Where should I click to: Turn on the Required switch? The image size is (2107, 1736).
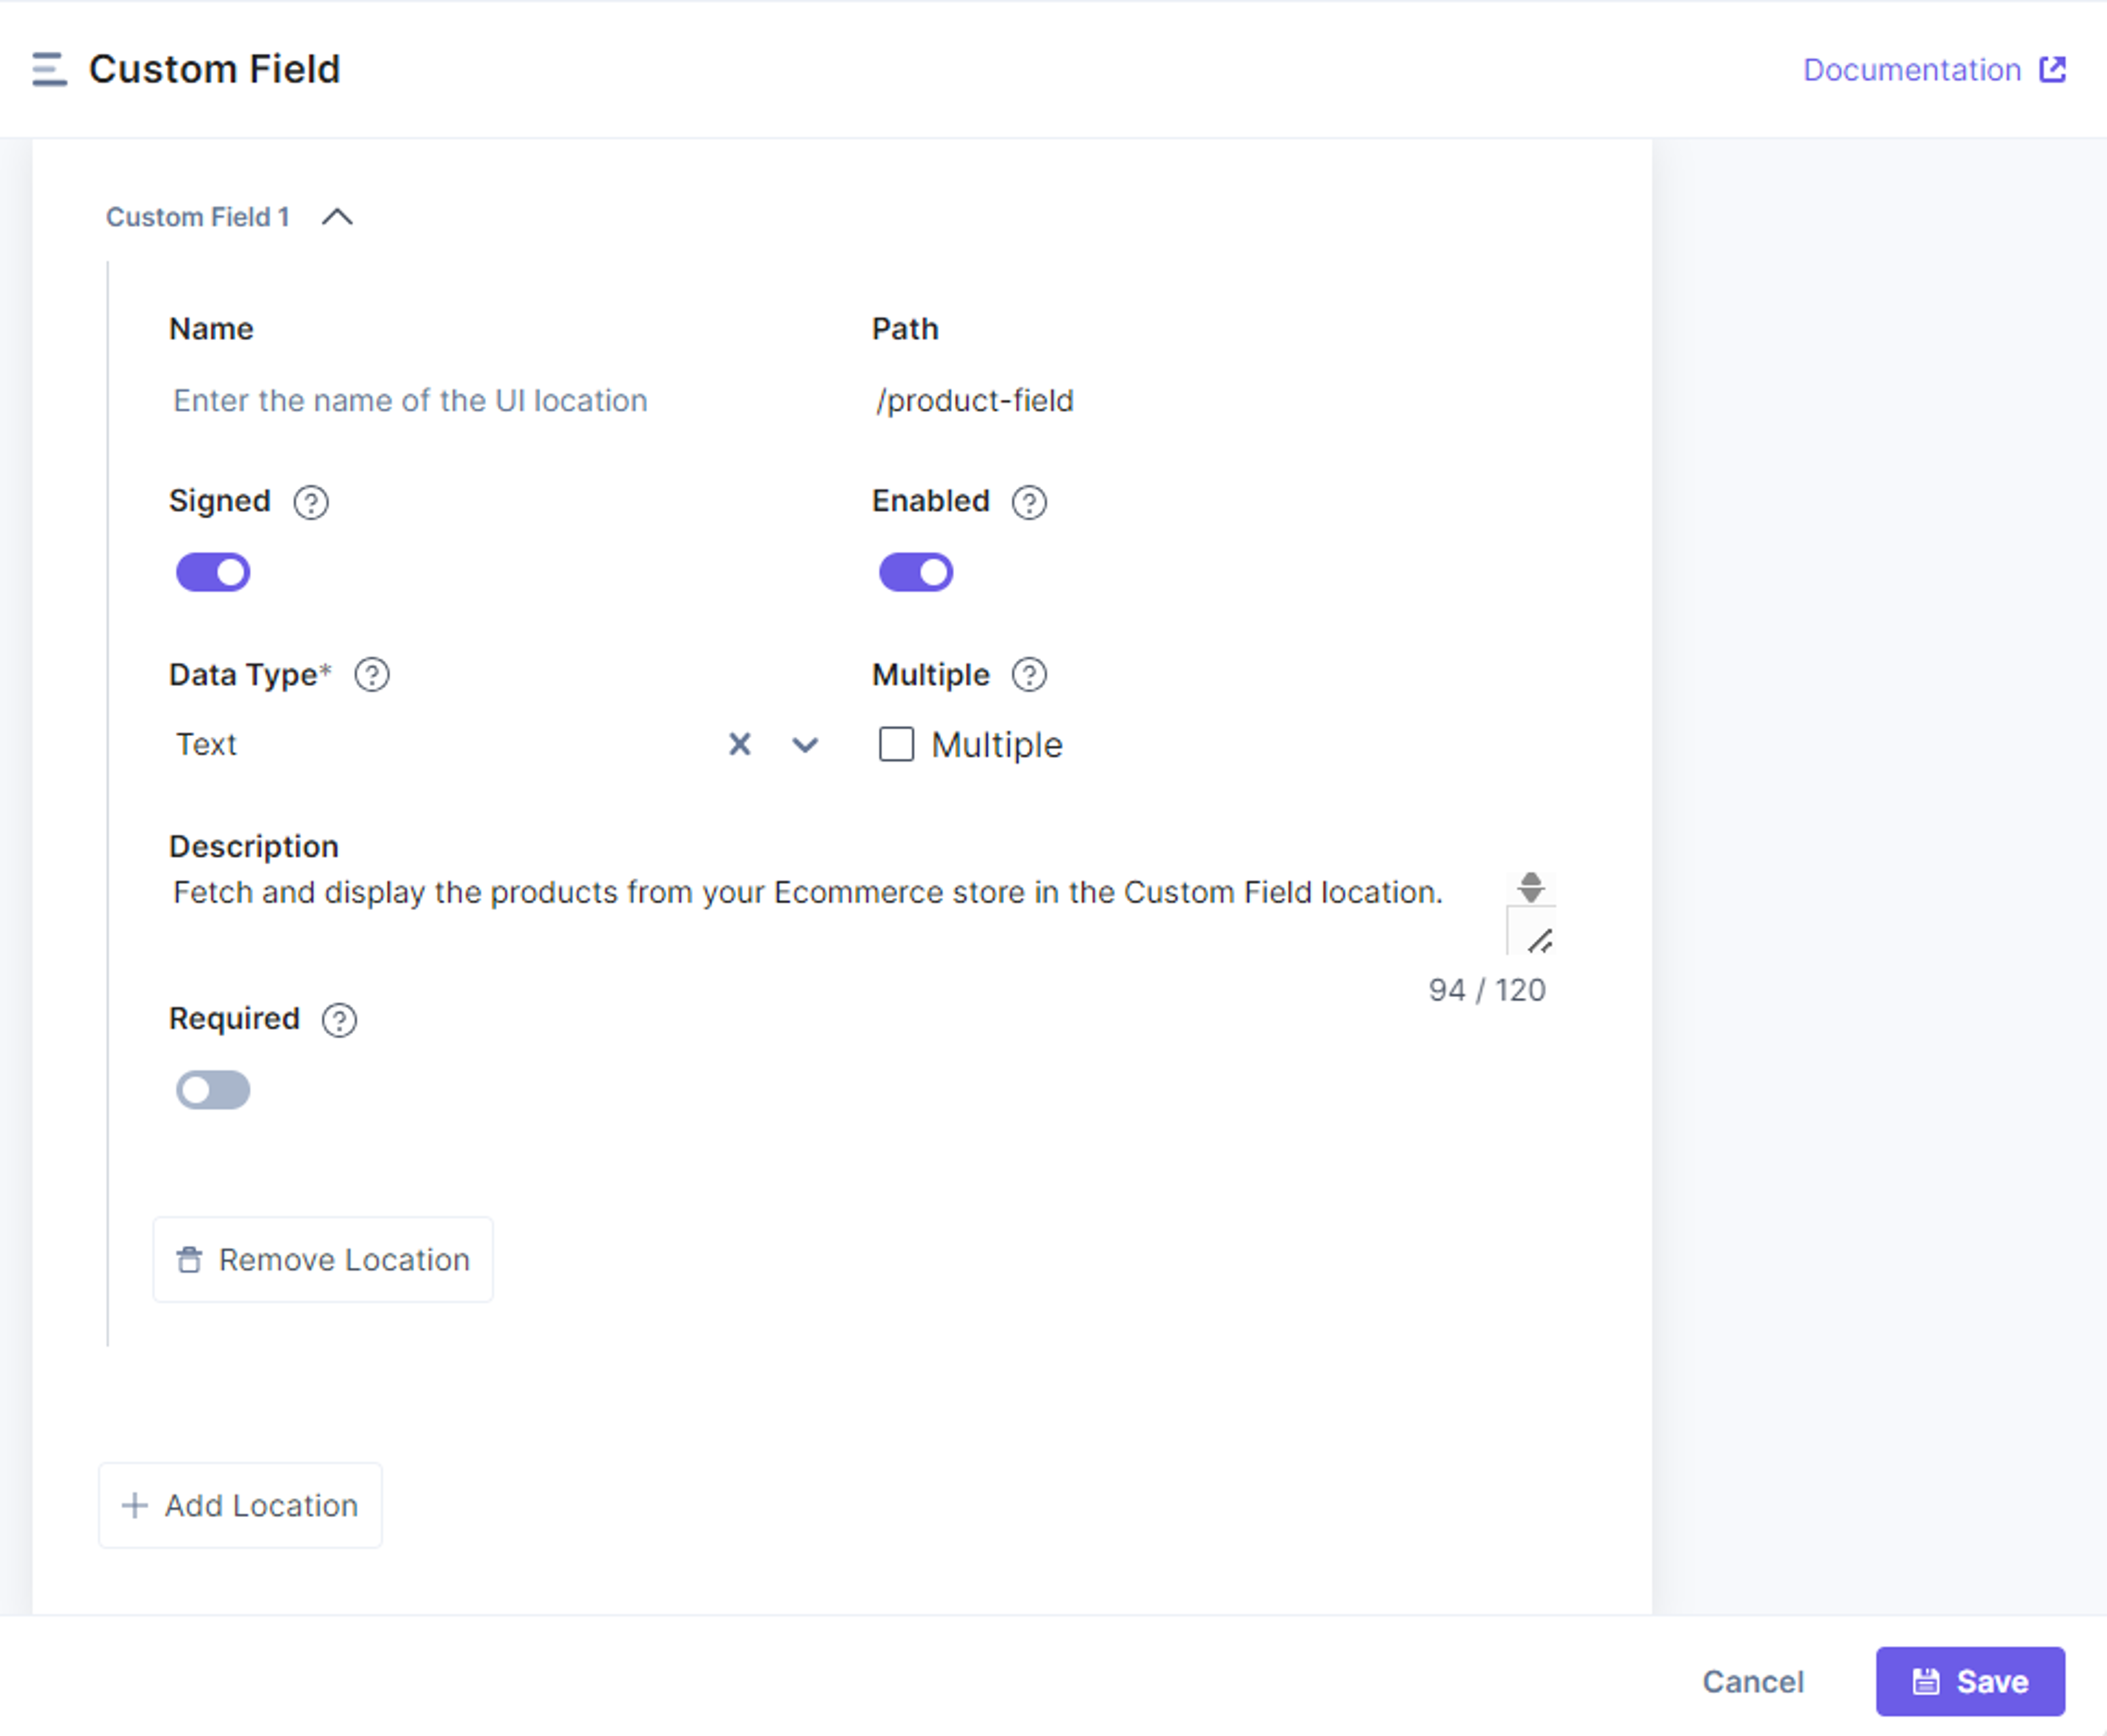point(213,1090)
